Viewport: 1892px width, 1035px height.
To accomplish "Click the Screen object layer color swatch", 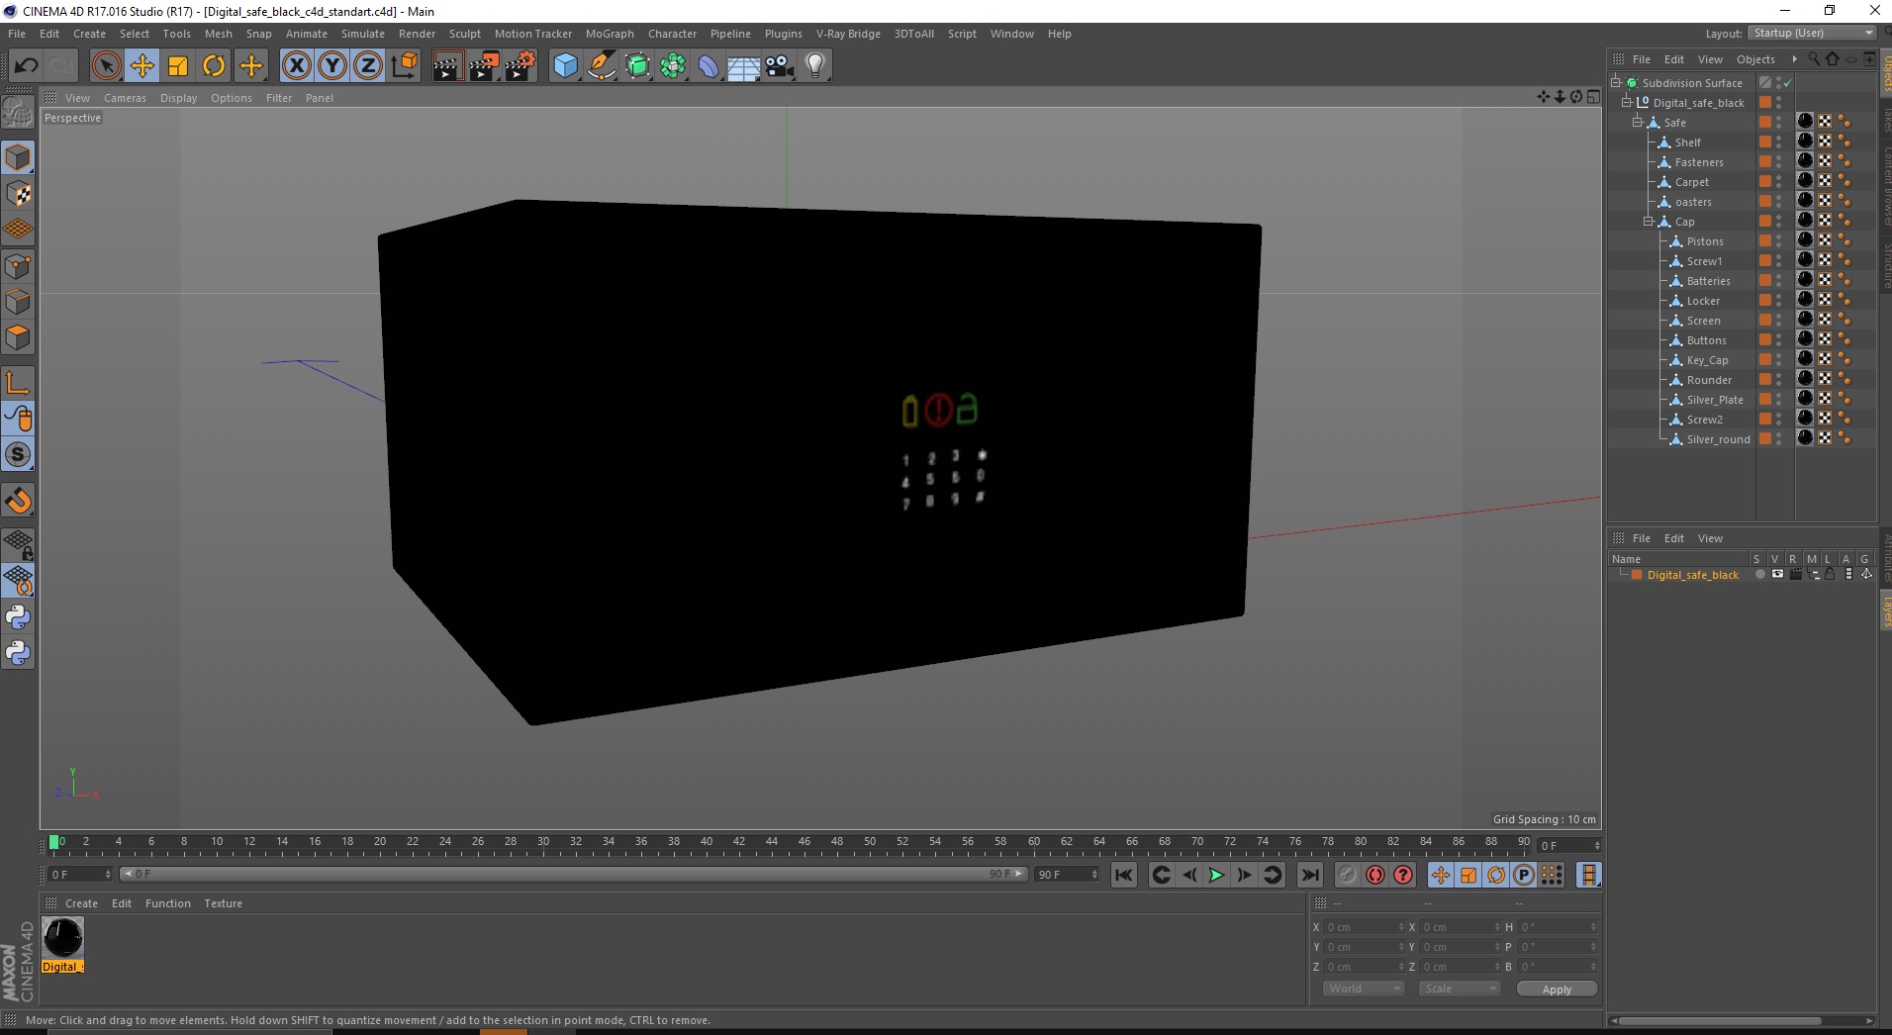I will 1764,320.
